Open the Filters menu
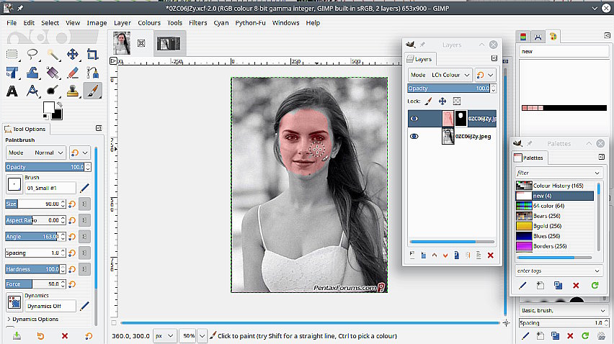614x344 pixels. [x=197, y=23]
